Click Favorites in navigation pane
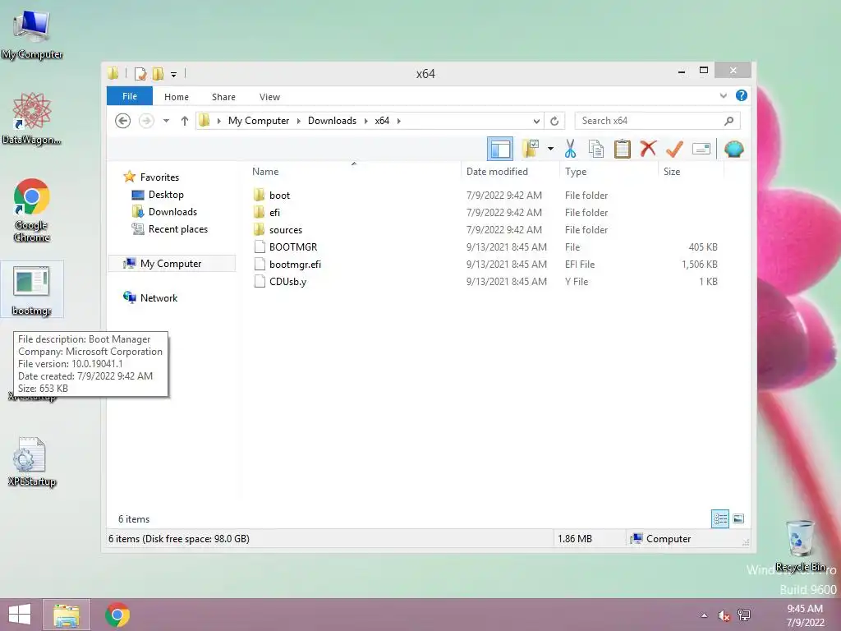Image resolution: width=841 pixels, height=631 pixels. click(159, 177)
